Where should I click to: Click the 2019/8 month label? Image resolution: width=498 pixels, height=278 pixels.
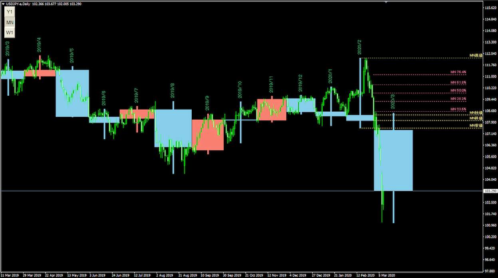pos(172,91)
